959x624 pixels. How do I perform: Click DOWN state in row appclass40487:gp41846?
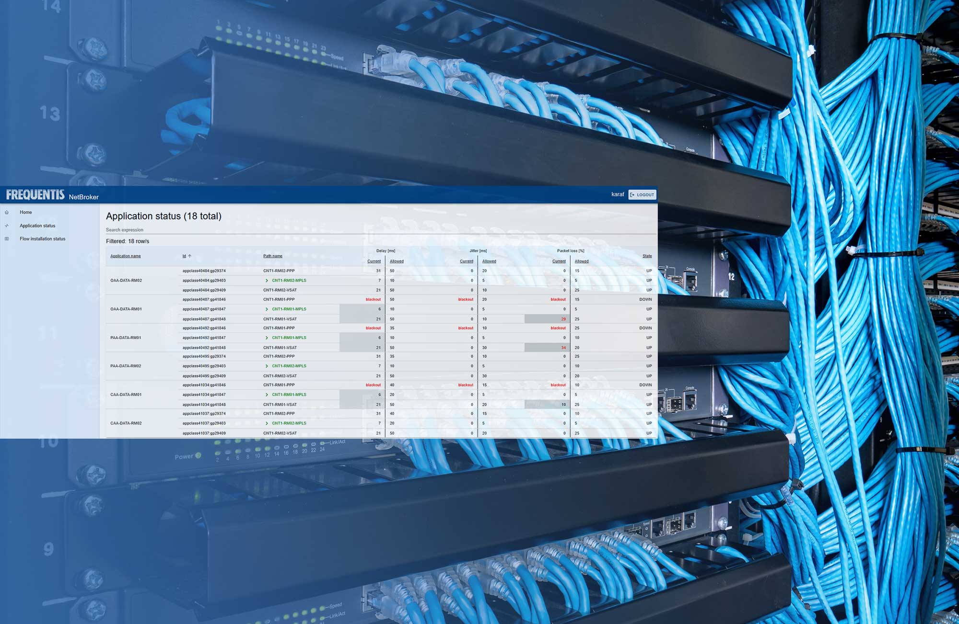[x=645, y=299]
